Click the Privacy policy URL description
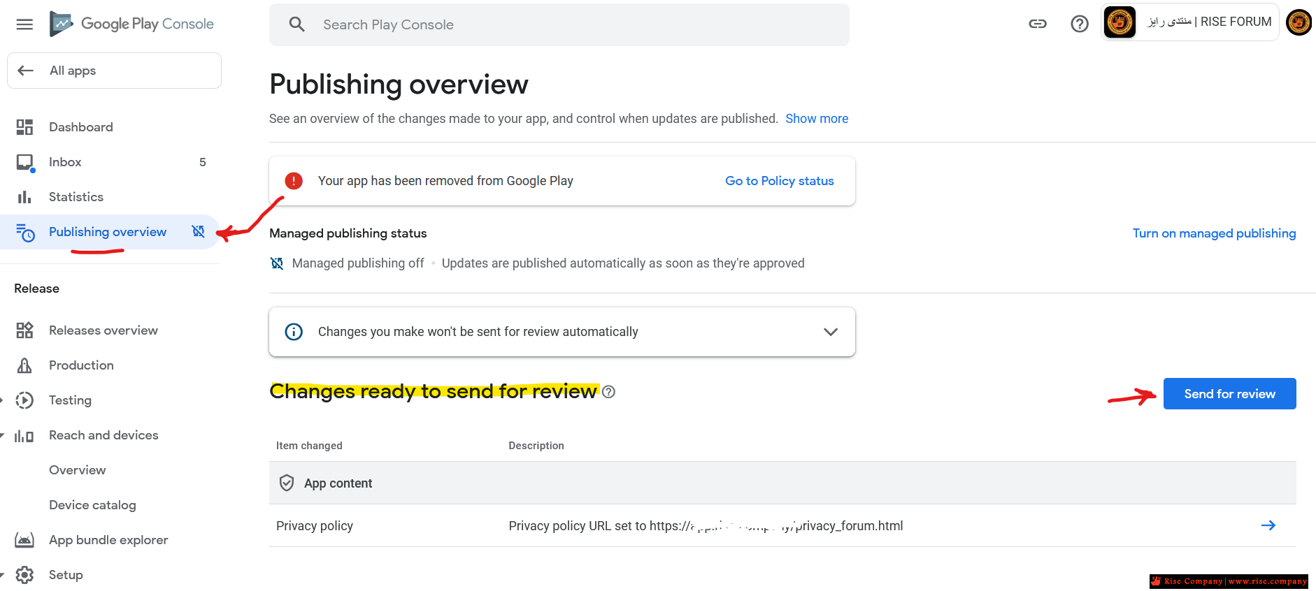Image resolution: width=1316 pixels, height=591 pixels. pyautogui.click(x=706, y=526)
